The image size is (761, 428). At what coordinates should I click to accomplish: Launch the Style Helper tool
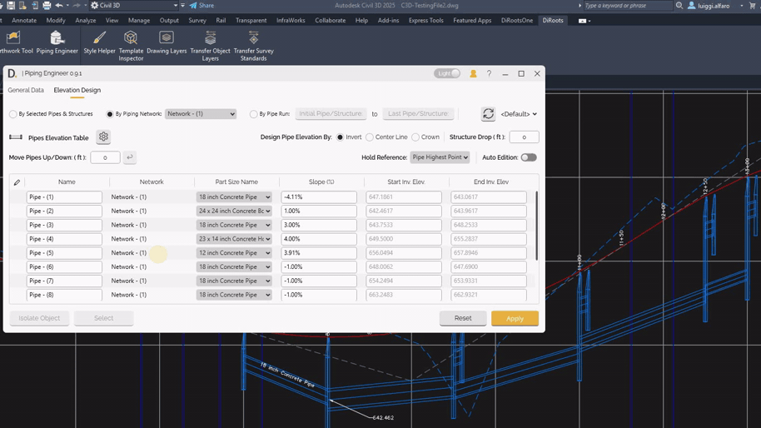99,42
